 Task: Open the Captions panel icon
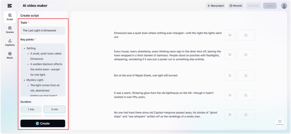(x=10, y=42)
